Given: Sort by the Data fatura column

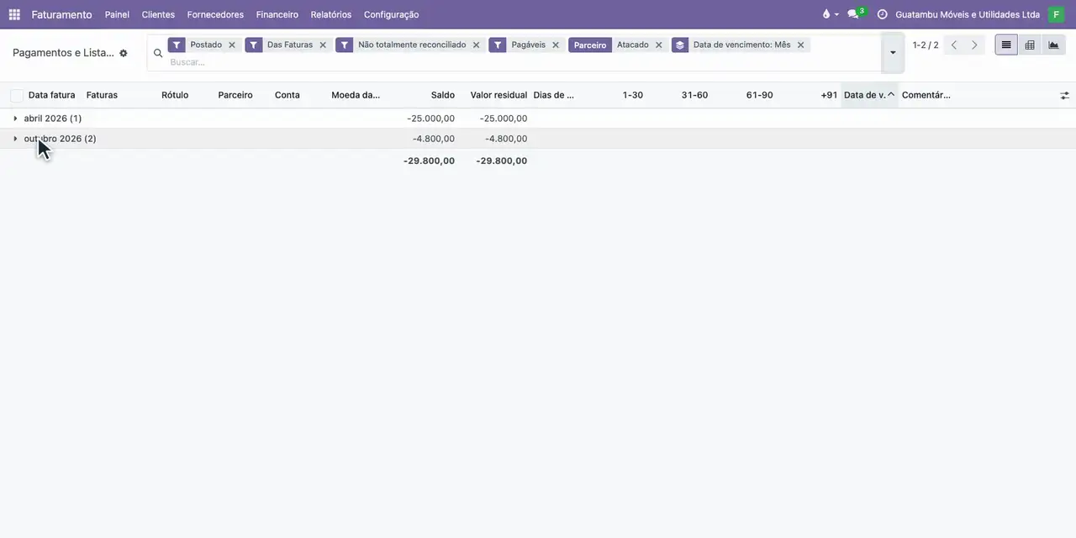Looking at the screenshot, I should (52, 96).
